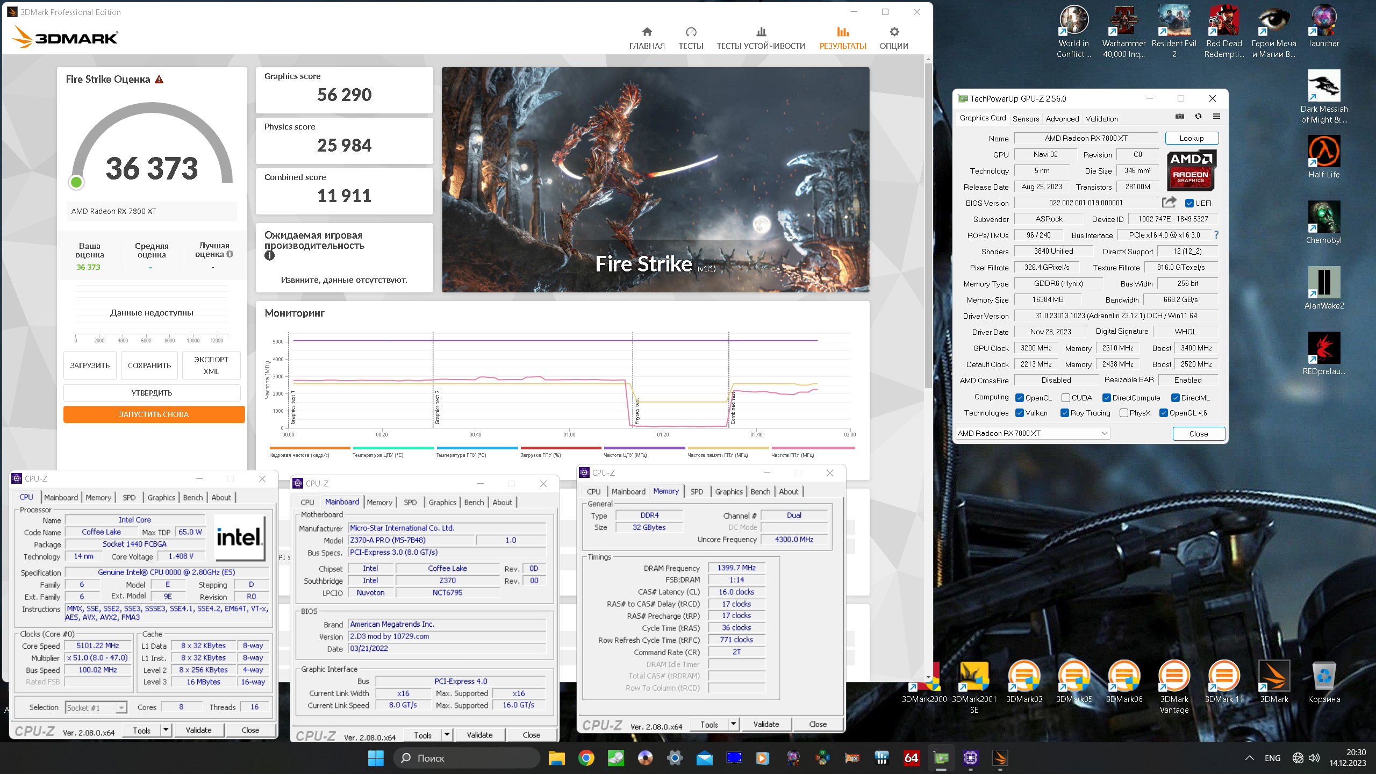Screen dimensions: 1376x774
Task: Open the Recycle Bin (Корзина) icon
Action: pos(1324,682)
